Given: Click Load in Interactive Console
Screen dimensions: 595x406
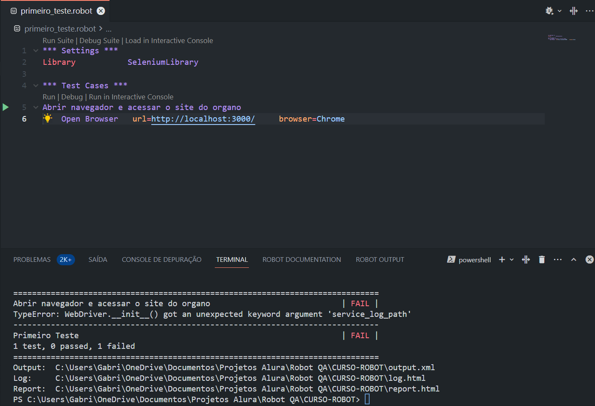Looking at the screenshot, I should 169,41.
